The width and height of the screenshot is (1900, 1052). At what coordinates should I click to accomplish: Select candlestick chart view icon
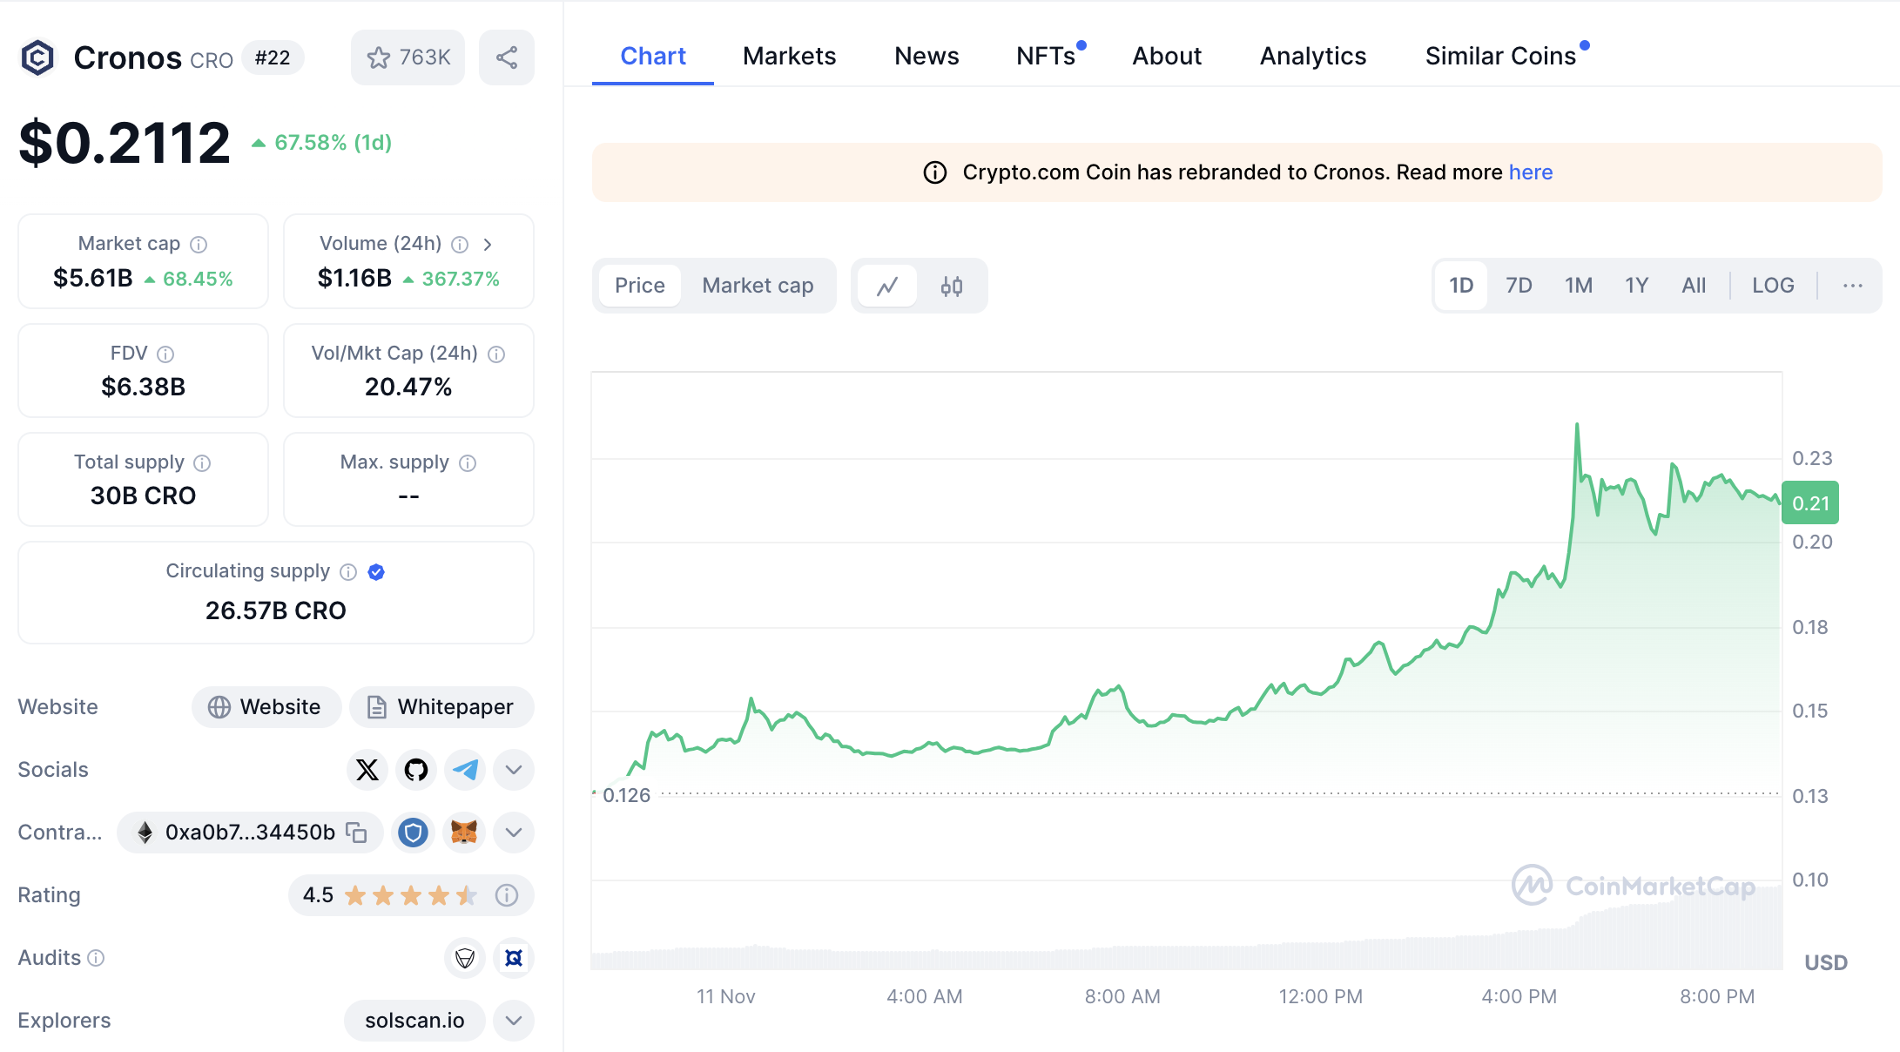pos(952,286)
